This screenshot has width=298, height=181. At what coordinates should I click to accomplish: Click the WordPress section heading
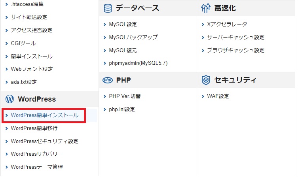(x=37, y=99)
